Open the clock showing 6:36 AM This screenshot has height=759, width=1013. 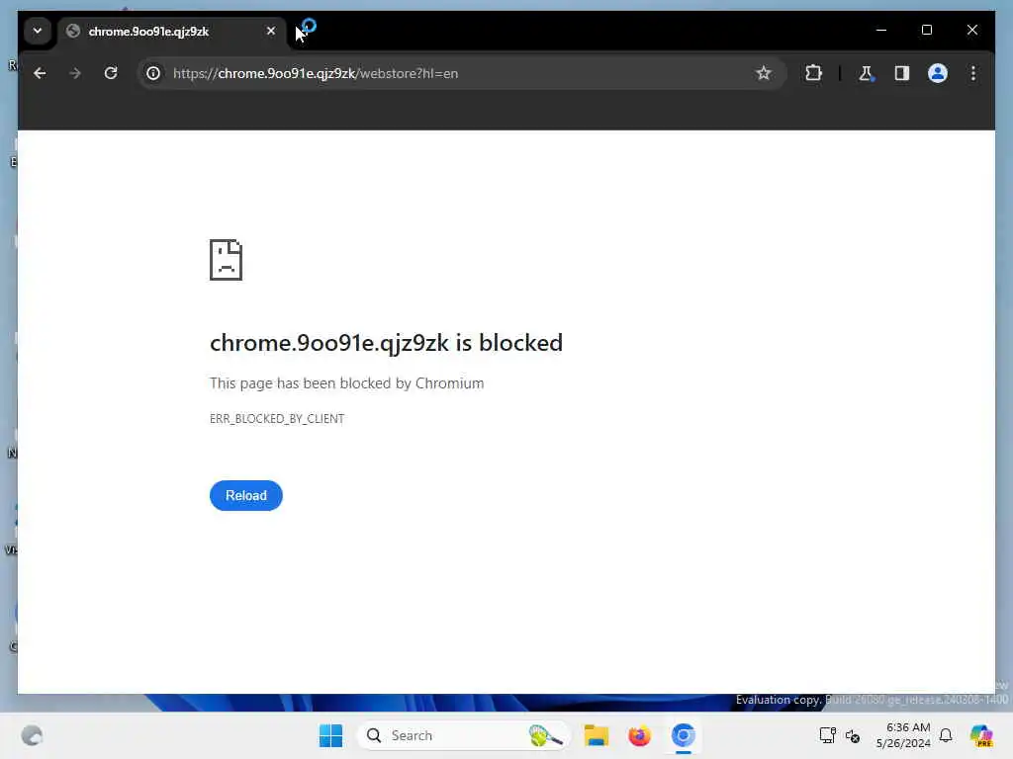(x=904, y=735)
